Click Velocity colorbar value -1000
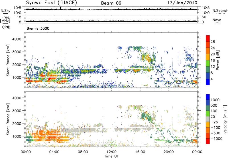The height and width of the screenshot is (158, 228). pos(217,139)
